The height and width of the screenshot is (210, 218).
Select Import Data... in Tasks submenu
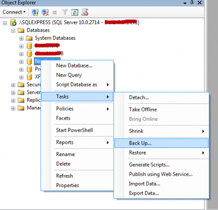click(161, 184)
